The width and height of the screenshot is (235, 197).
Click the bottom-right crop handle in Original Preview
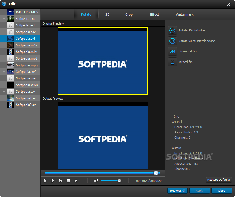click(147, 94)
